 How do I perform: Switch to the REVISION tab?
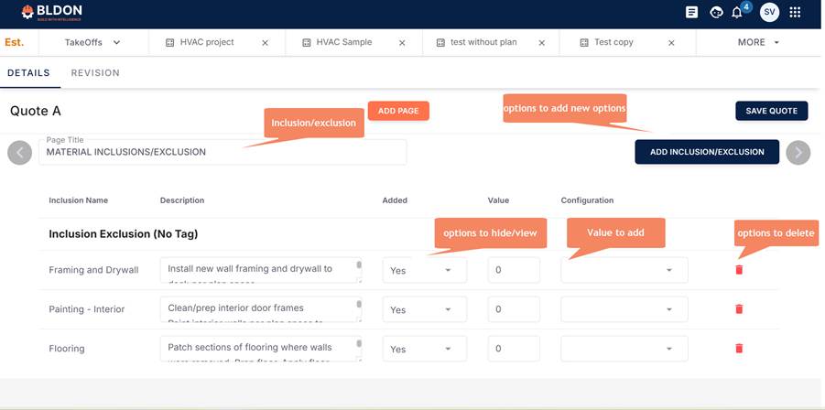(95, 73)
